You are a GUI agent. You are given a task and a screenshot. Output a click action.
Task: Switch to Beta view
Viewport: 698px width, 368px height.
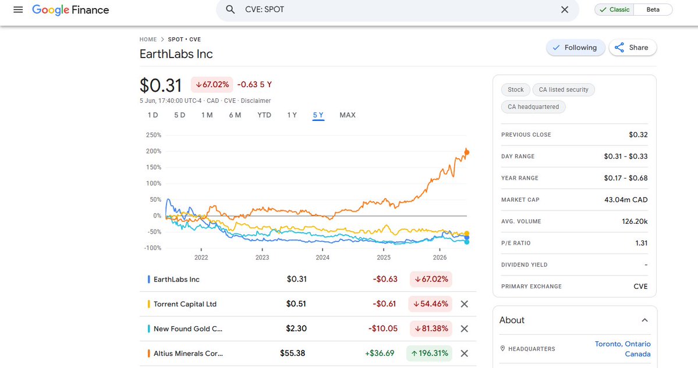click(653, 9)
